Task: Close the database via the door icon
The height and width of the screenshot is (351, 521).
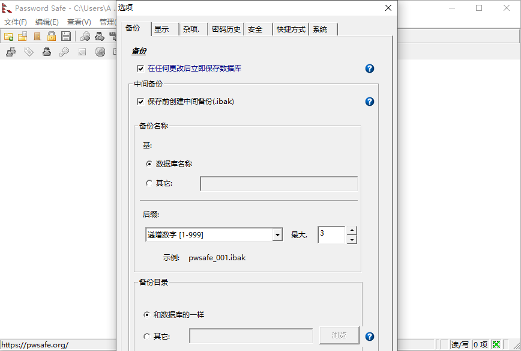Action: click(37, 36)
